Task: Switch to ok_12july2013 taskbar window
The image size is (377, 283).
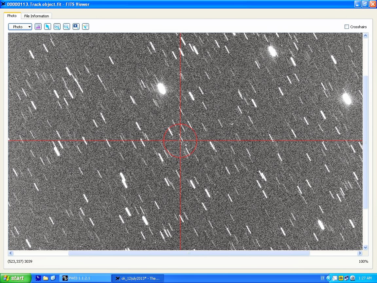Action: tap(137, 278)
